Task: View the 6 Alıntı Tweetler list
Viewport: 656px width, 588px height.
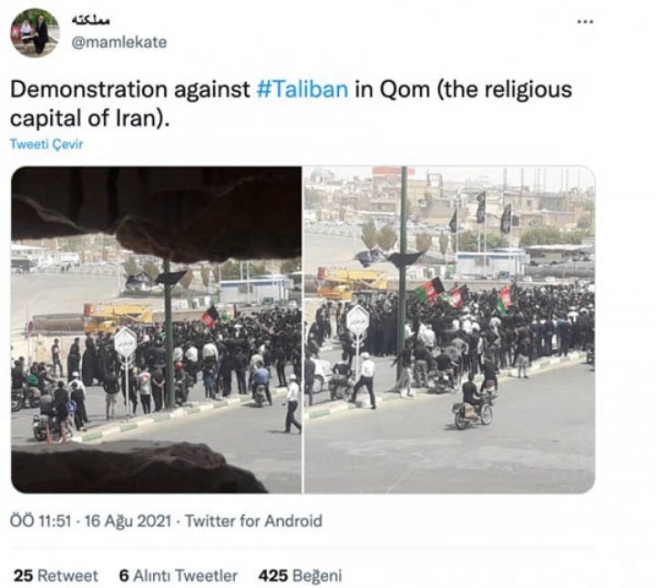Action: tap(179, 575)
